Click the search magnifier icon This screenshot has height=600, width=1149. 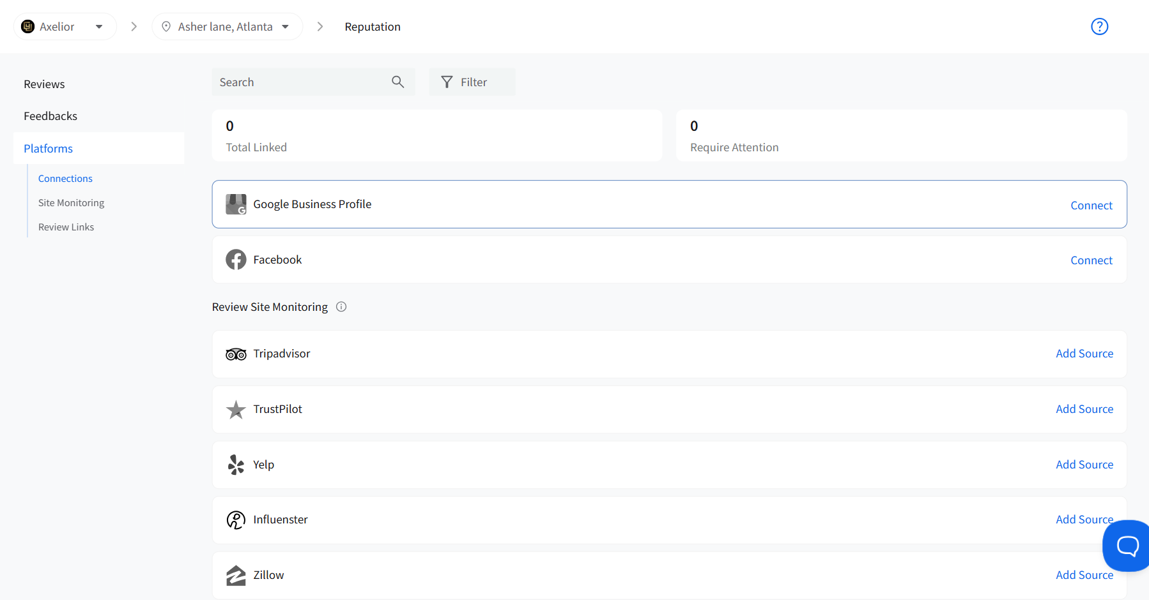pos(397,82)
